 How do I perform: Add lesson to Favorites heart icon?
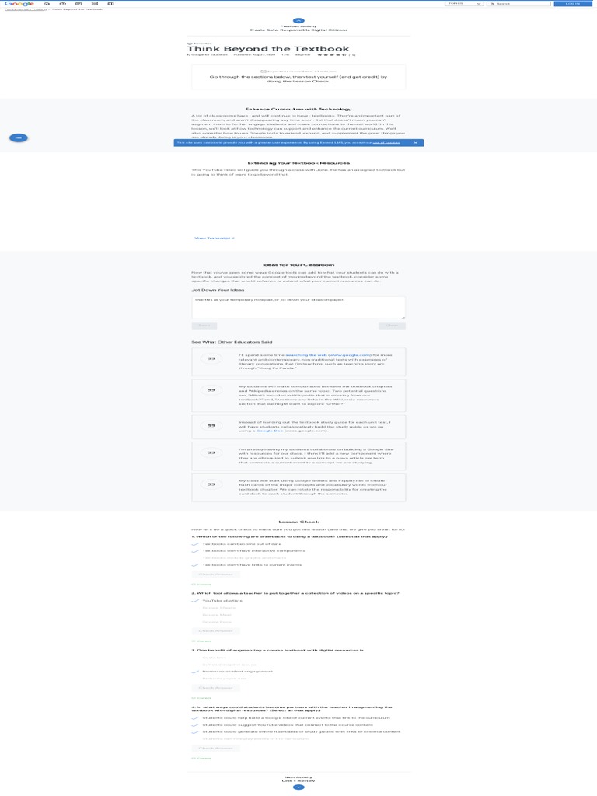point(190,44)
